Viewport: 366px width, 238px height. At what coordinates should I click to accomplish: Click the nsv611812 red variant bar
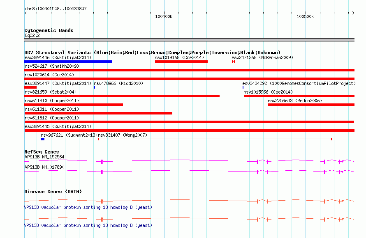[189, 122]
